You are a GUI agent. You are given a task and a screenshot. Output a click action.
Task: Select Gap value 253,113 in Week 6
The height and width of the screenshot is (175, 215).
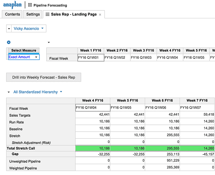click(x=162, y=154)
